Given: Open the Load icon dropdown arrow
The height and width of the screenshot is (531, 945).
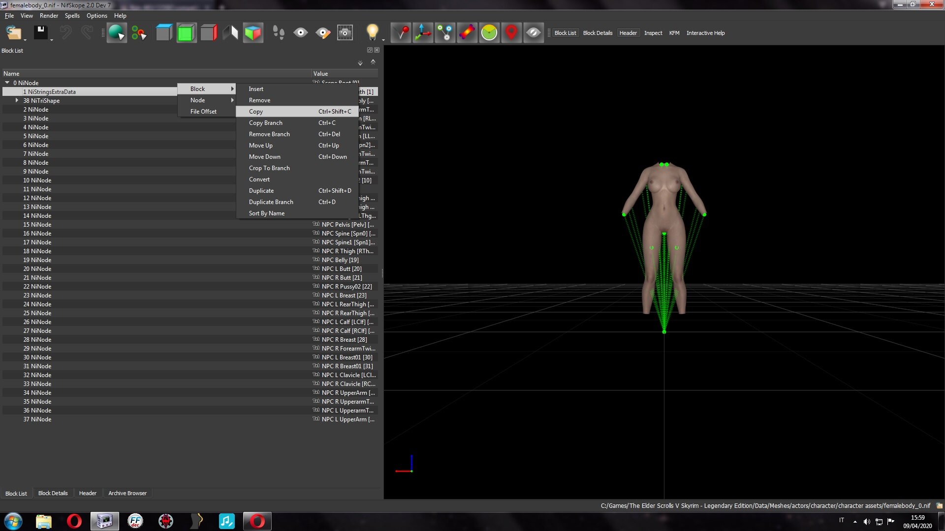Looking at the screenshot, I should (x=25, y=40).
